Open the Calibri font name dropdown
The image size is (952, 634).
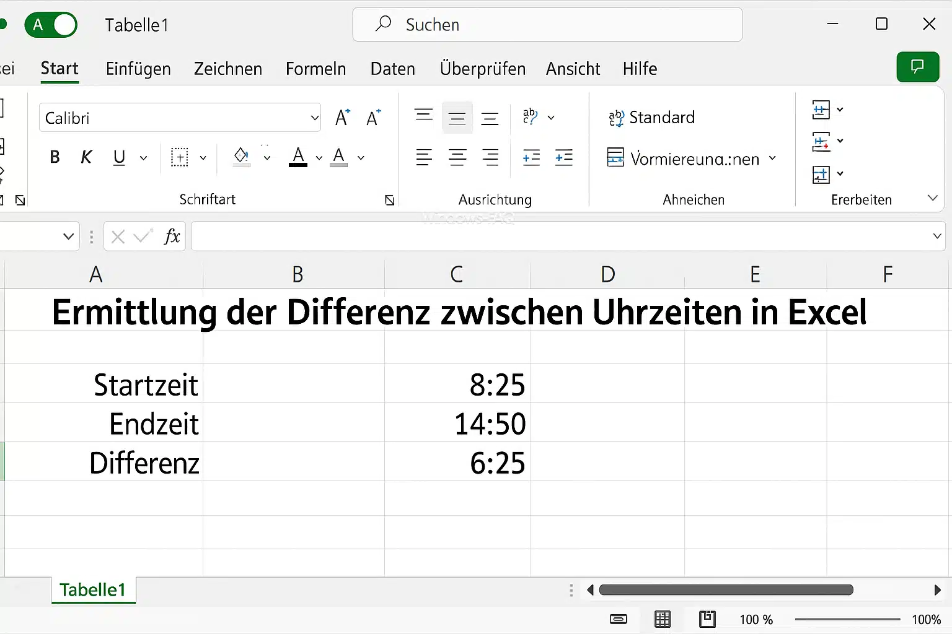pyautogui.click(x=314, y=118)
